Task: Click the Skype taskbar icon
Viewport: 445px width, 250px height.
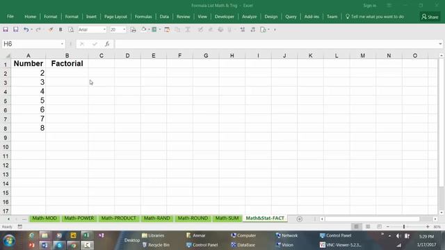Action: click(59, 245)
